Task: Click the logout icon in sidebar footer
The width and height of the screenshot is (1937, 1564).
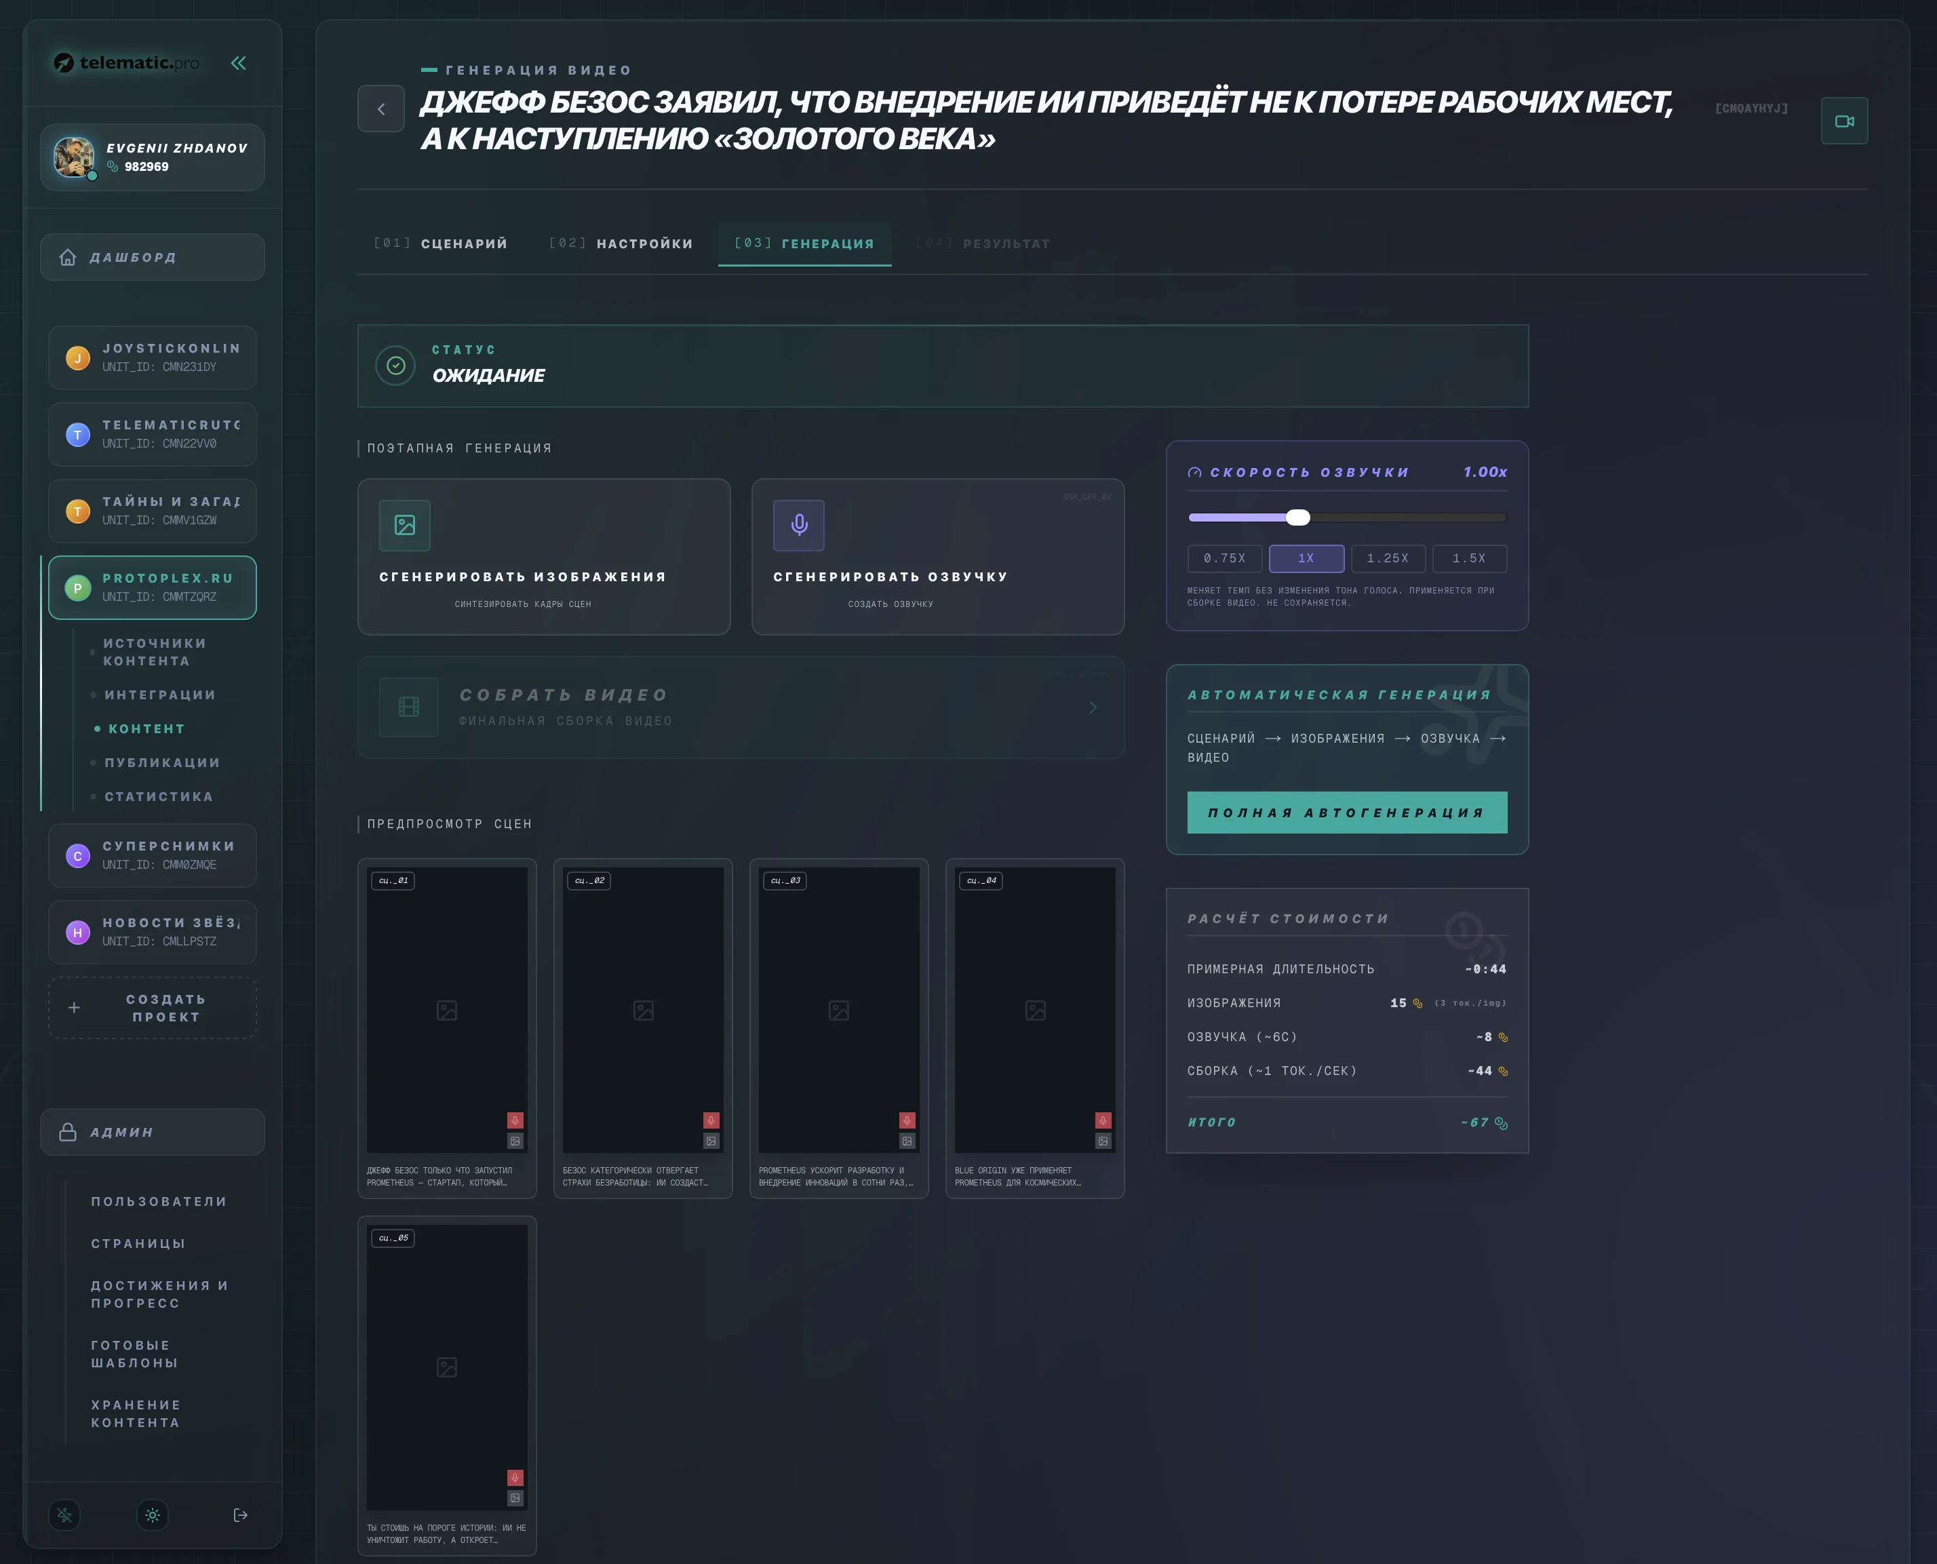Action: (241, 1515)
